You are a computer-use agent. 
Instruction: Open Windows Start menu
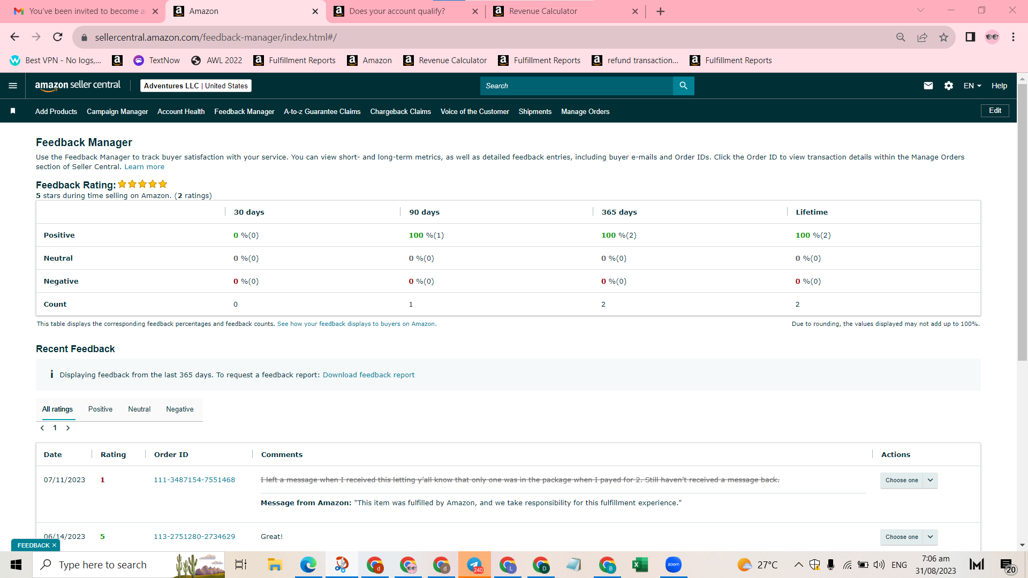click(x=16, y=565)
